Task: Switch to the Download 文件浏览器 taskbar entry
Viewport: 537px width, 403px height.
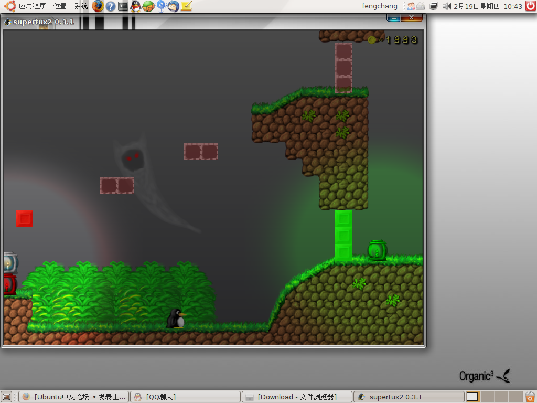Action: 297,397
